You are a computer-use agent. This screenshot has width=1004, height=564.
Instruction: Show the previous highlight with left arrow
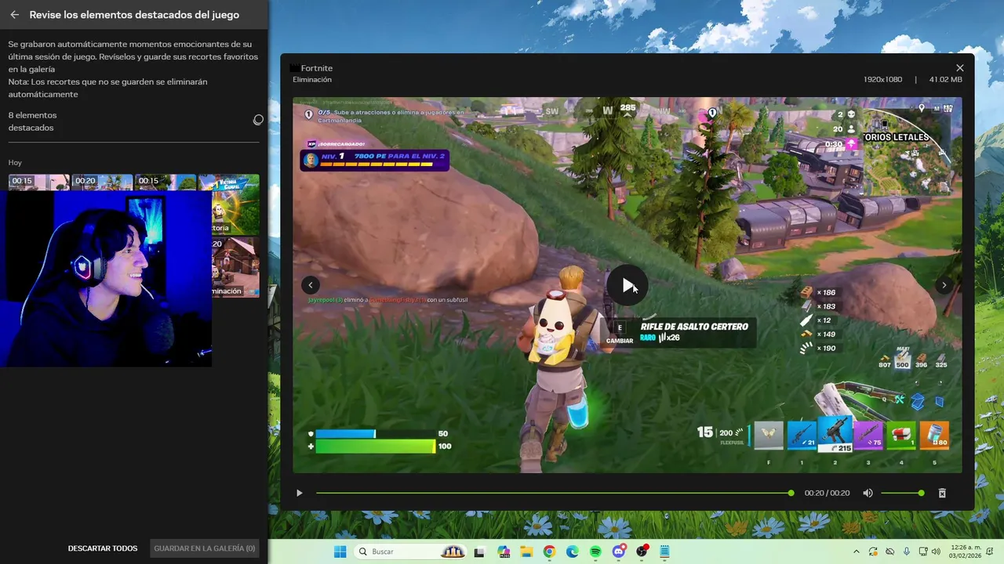click(311, 285)
